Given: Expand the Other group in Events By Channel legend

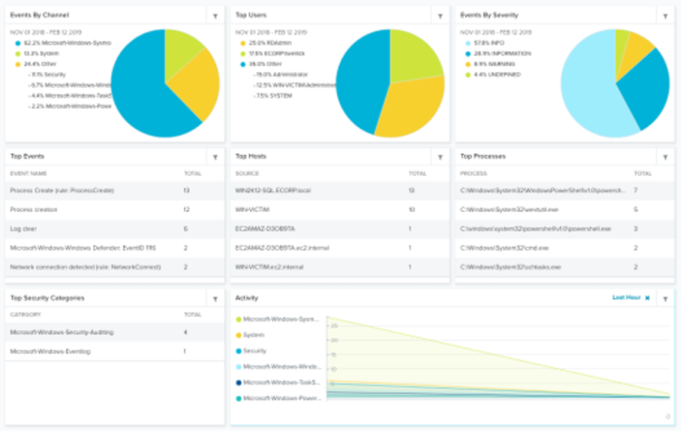Looking at the screenshot, I should tap(37, 64).
